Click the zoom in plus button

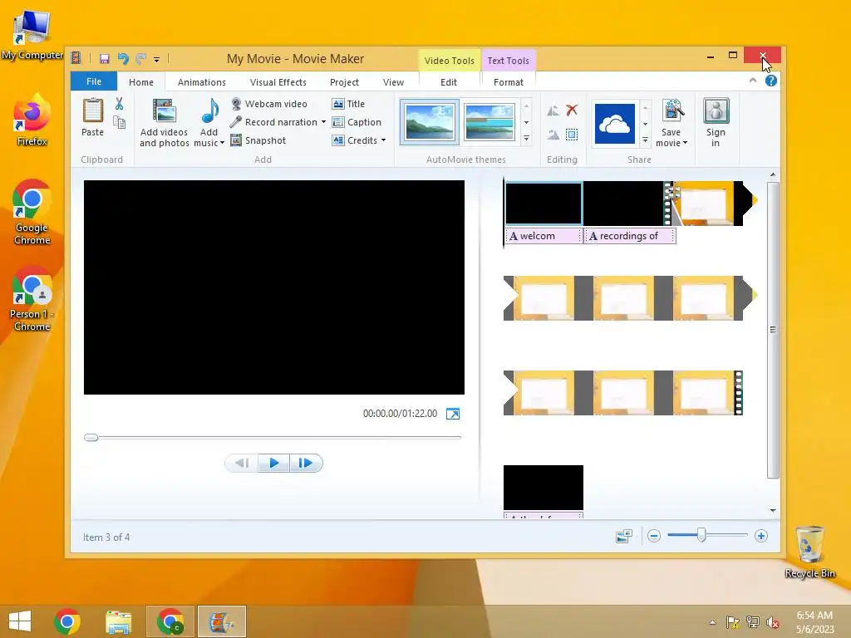tap(761, 537)
